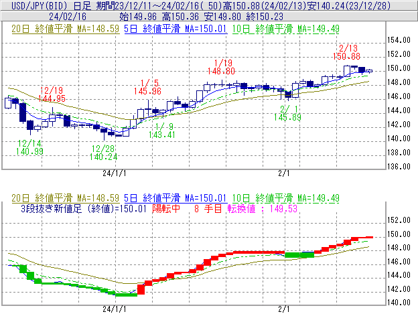
Task: Click the period range 23/12/11～24/02/16 text
Action: tap(157, 5)
